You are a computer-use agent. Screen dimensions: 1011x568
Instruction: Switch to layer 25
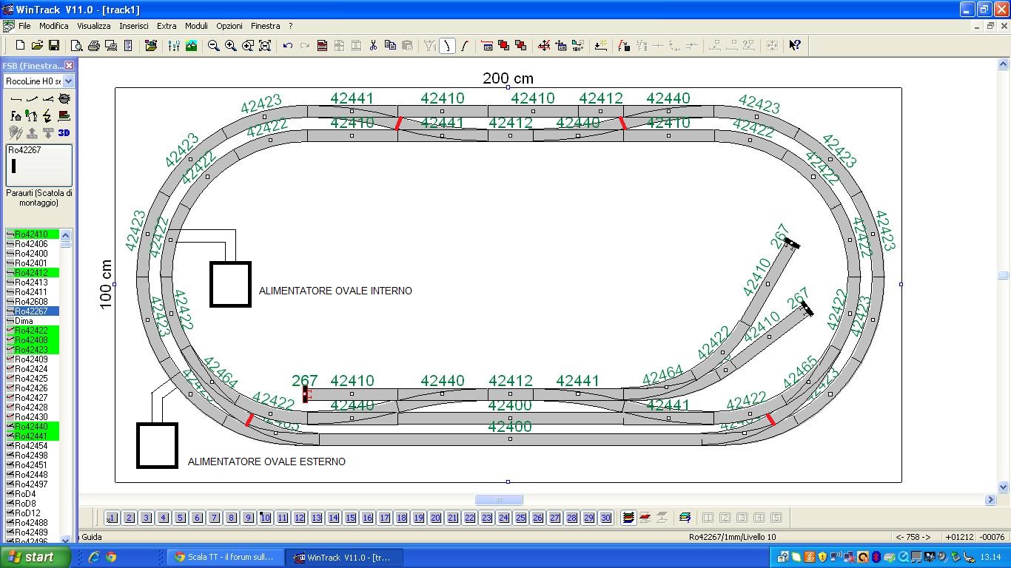520,518
